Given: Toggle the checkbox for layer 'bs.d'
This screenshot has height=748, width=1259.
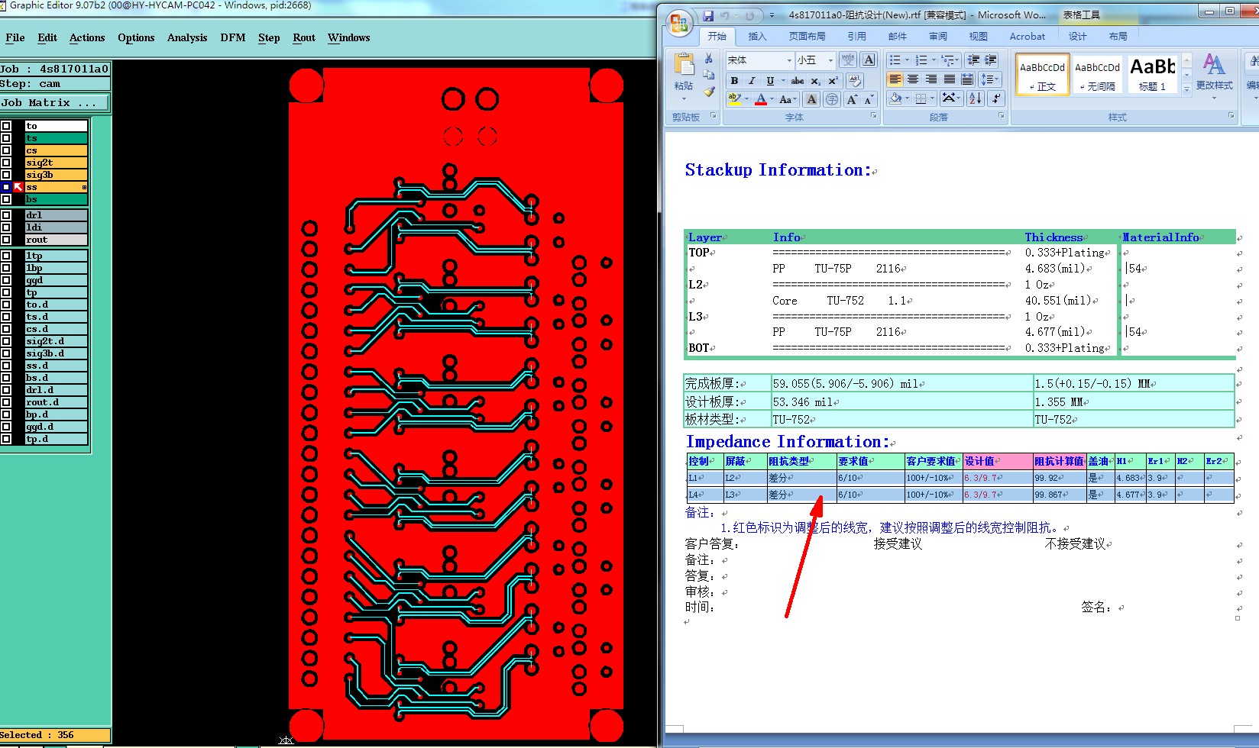Looking at the screenshot, I should [x=6, y=378].
